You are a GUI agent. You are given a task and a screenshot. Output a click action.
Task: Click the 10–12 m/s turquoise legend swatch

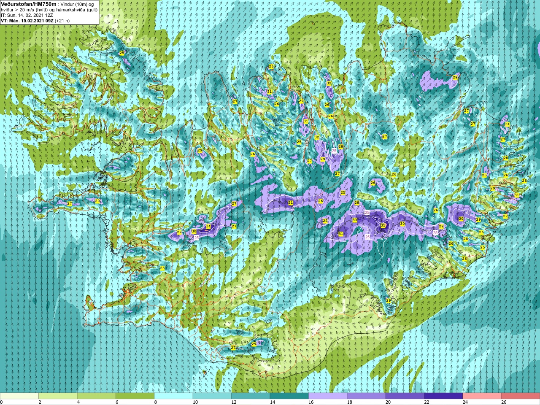[212, 396]
